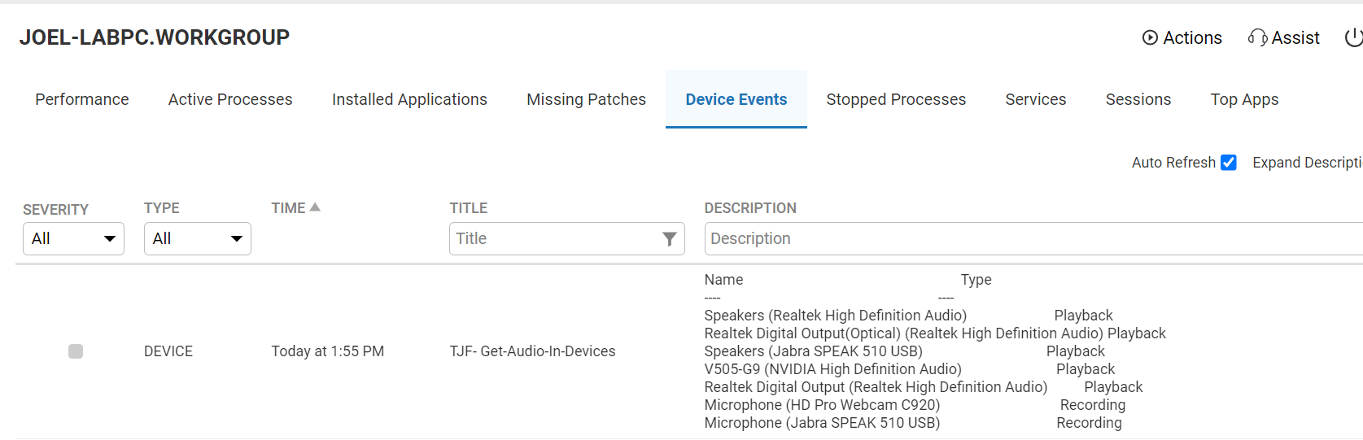
Task: Switch to the Sessions tab
Action: (x=1138, y=99)
